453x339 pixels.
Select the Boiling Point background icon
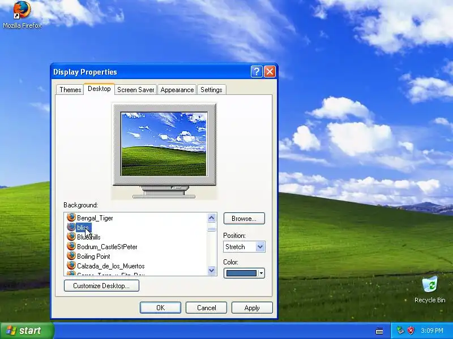(x=71, y=256)
